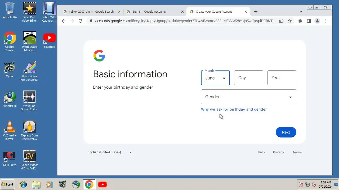Open Express Burn Disc Burning icon

click(x=29, y=130)
